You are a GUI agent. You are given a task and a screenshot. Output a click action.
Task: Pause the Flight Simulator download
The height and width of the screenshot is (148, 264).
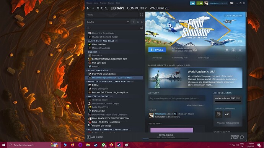[x=157, y=50]
